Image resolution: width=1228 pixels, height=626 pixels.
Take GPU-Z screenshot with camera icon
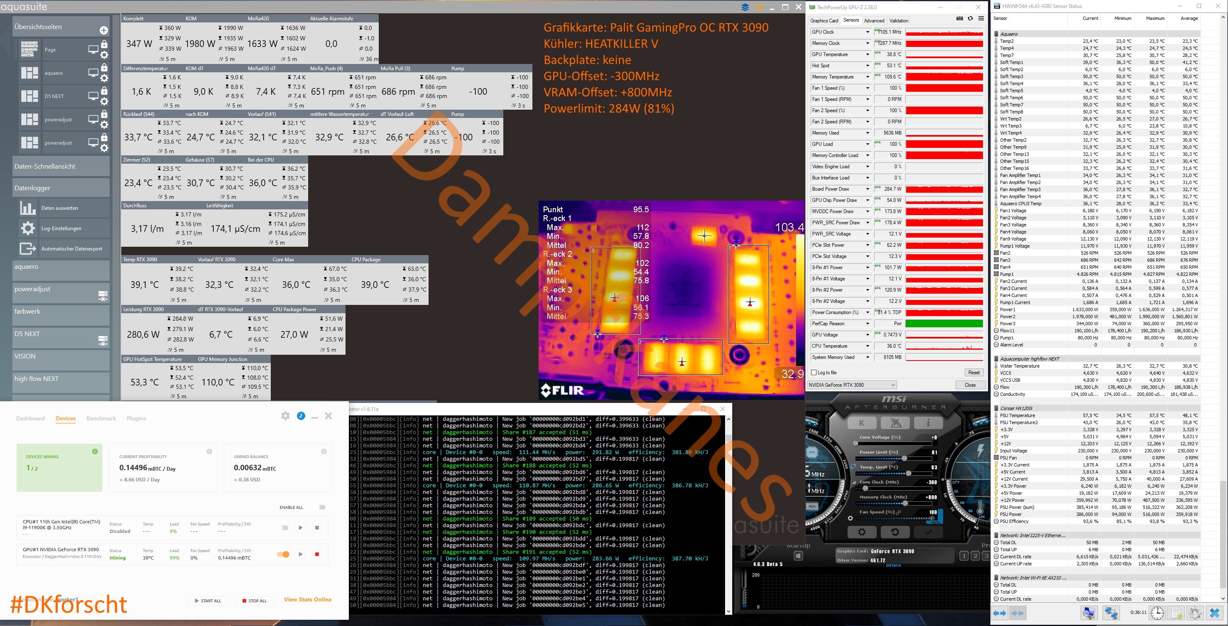tap(960, 19)
